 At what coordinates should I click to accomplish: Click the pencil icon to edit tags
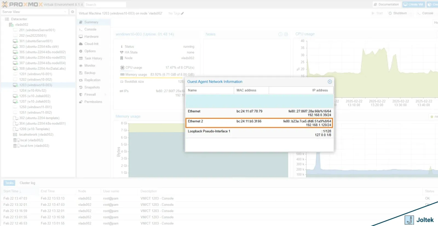(x=182, y=13)
